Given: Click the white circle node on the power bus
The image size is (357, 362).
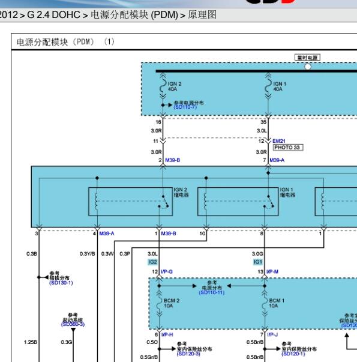Looking at the screenshot, I should click(x=308, y=67).
